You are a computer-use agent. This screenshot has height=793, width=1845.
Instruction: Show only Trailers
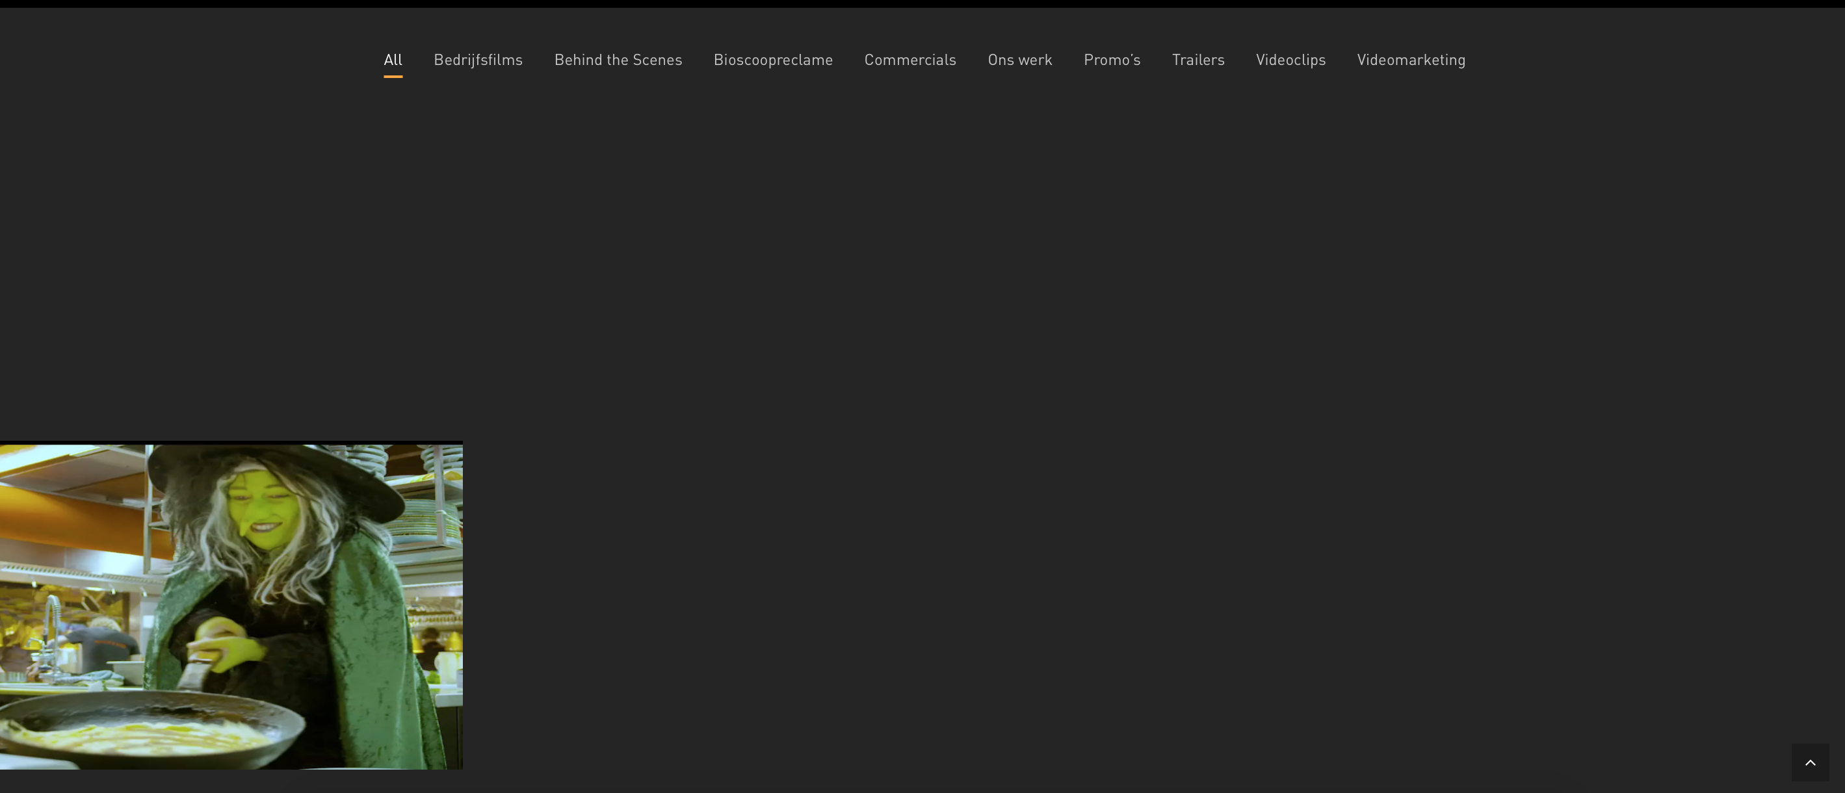tap(1197, 59)
